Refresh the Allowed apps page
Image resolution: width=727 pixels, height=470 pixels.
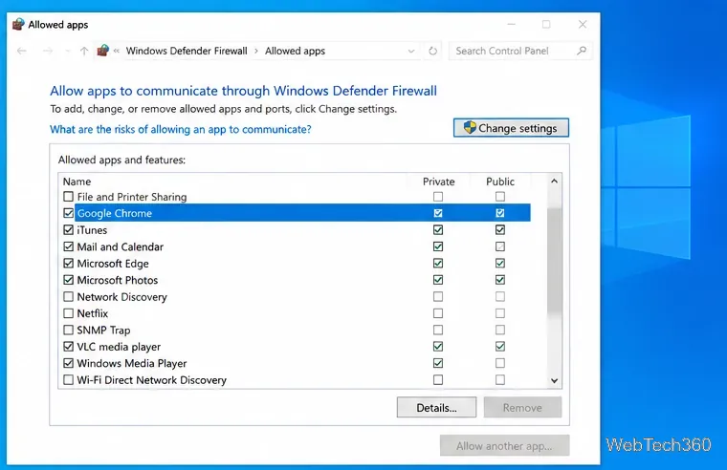pyautogui.click(x=432, y=51)
